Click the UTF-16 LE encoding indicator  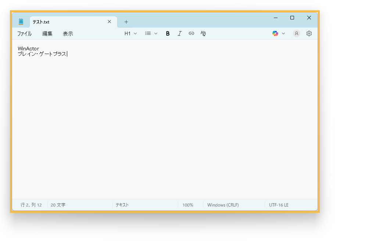pyautogui.click(x=279, y=205)
